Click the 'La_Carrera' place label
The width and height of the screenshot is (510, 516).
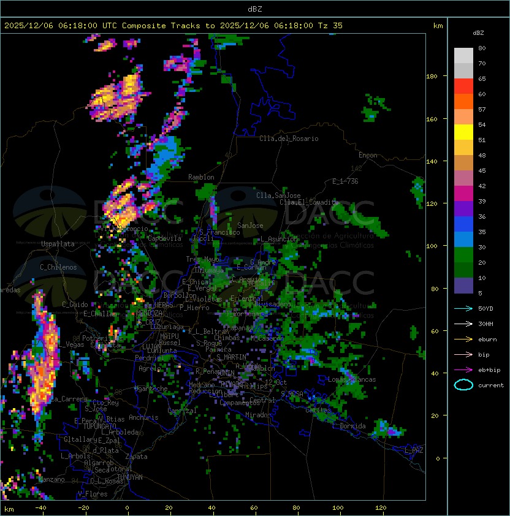(x=69, y=399)
